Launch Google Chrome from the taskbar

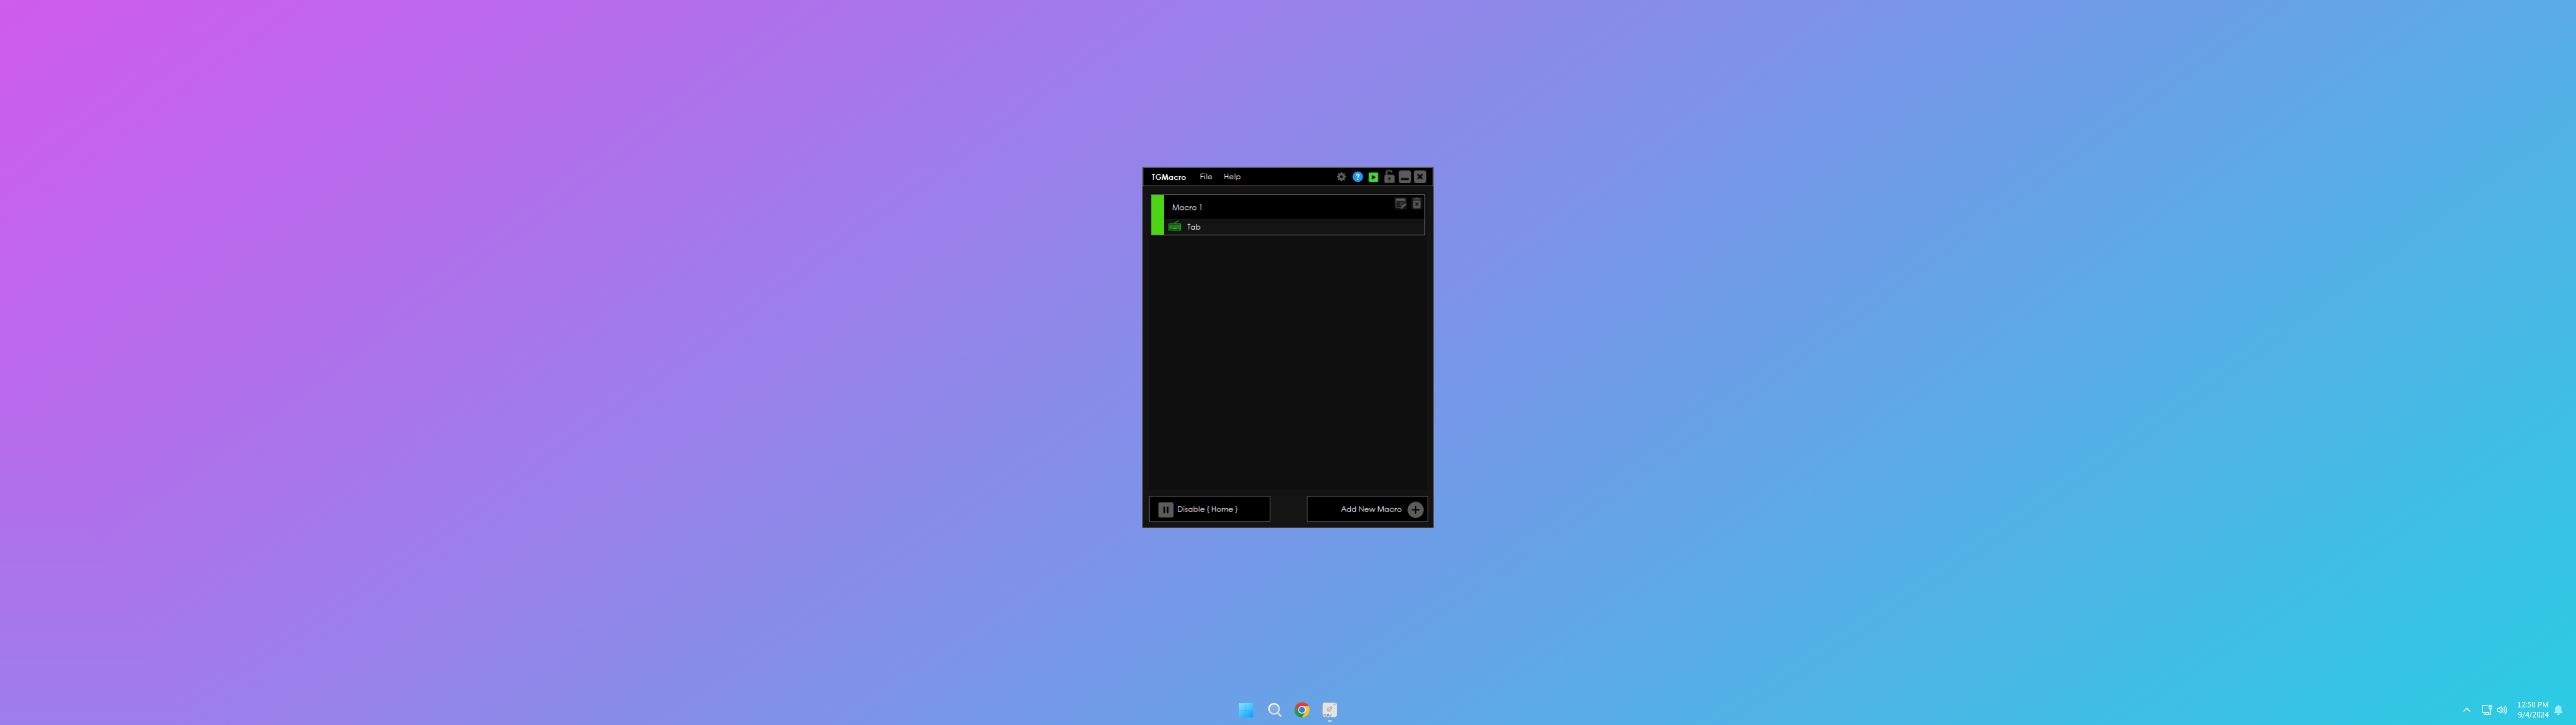point(1302,710)
